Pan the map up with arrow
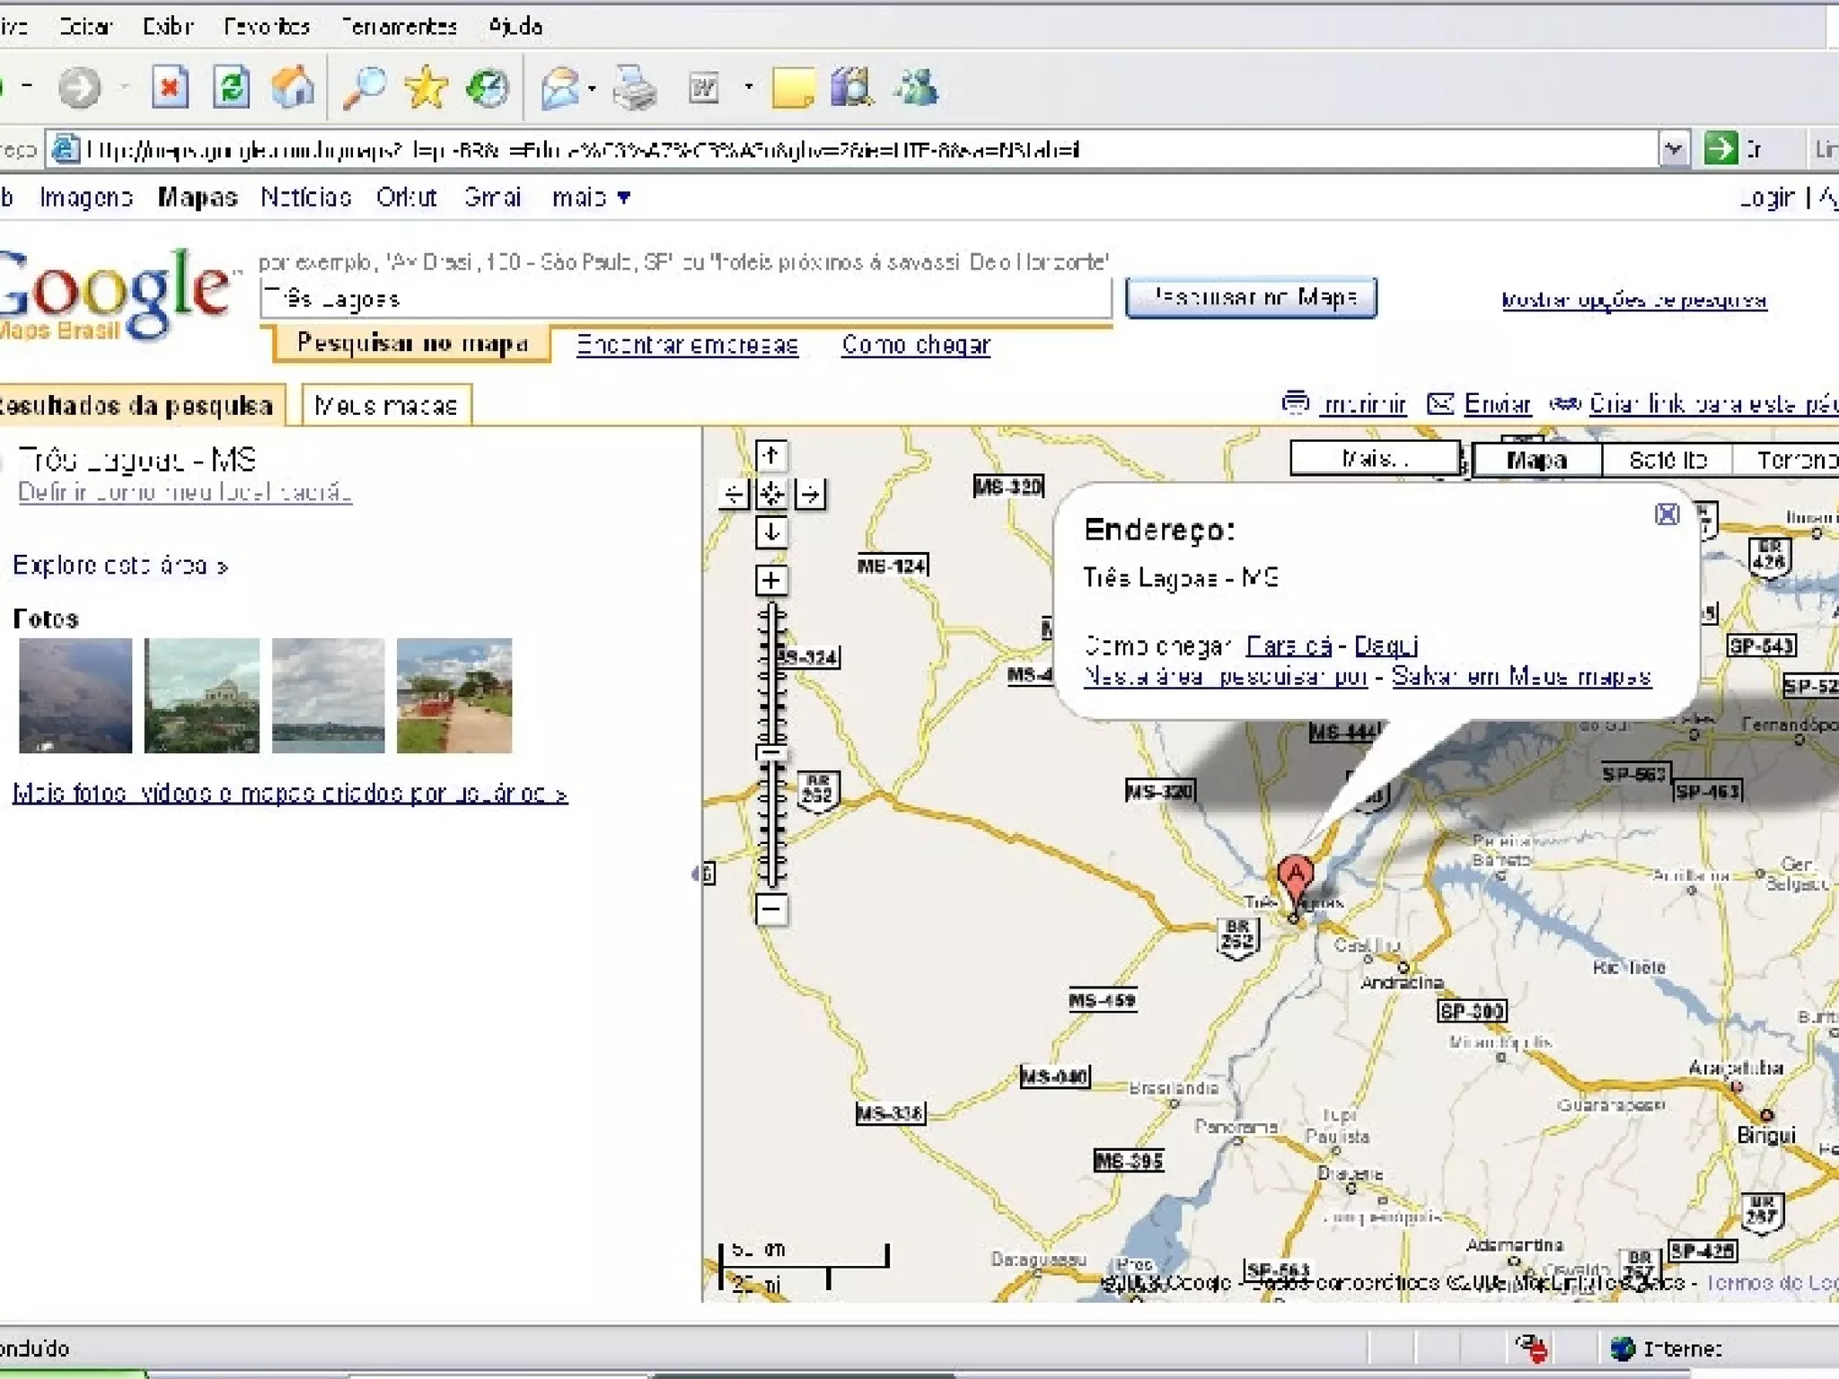Image resolution: width=1839 pixels, height=1379 pixels. 770,455
